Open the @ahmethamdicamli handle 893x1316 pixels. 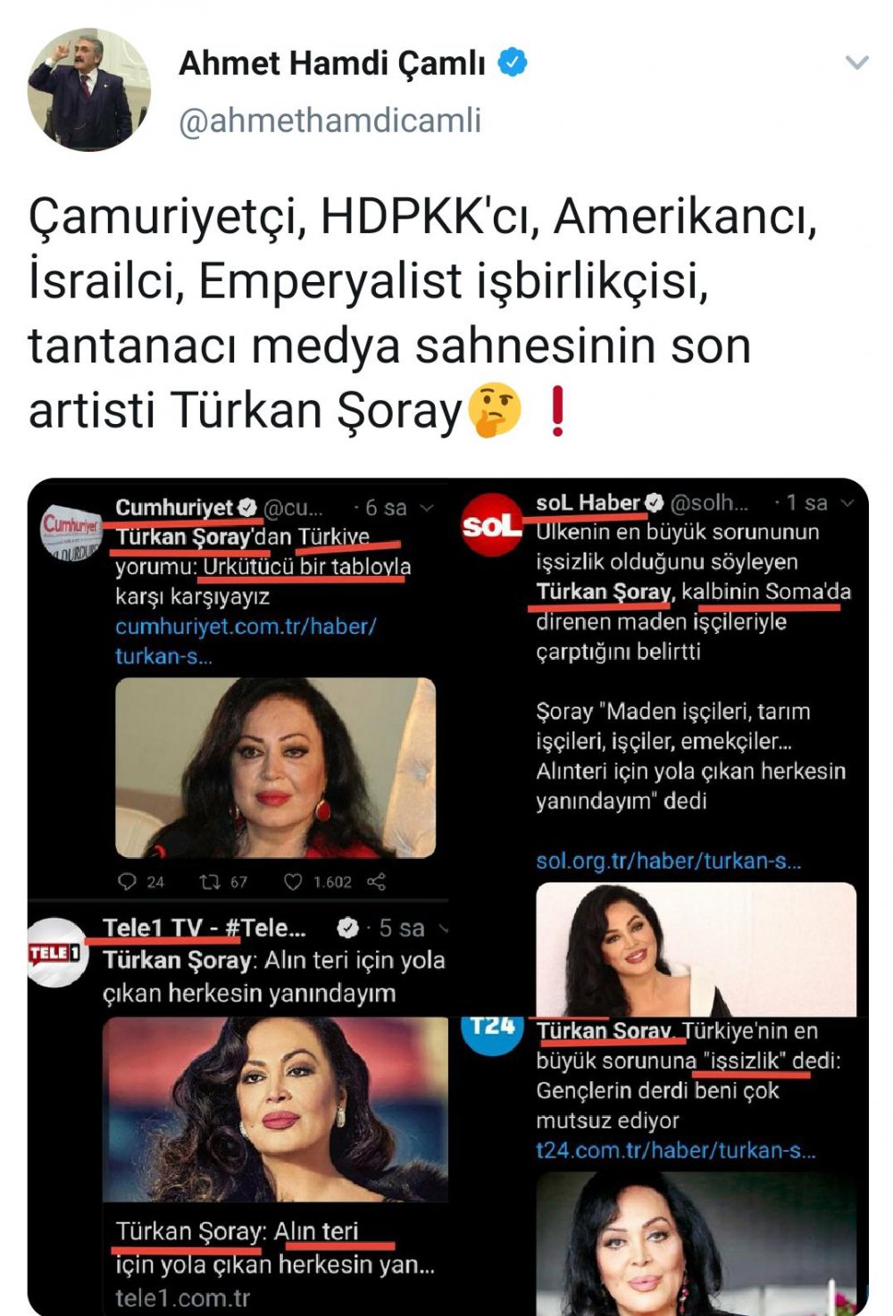[330, 120]
